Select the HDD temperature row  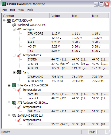click(68, 124)
